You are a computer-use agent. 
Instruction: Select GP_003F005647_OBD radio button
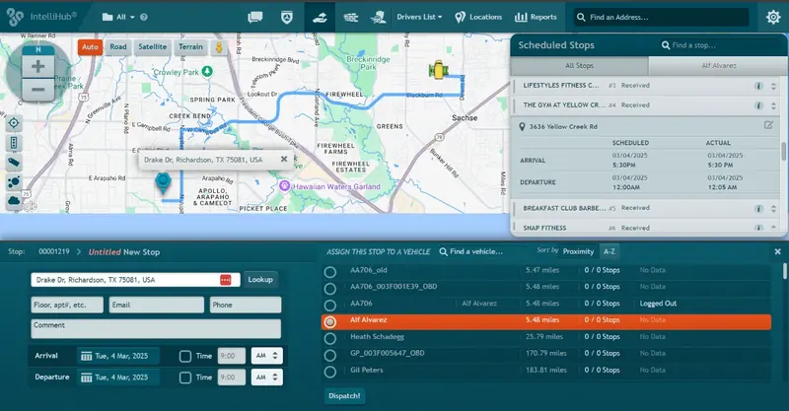pyautogui.click(x=330, y=356)
